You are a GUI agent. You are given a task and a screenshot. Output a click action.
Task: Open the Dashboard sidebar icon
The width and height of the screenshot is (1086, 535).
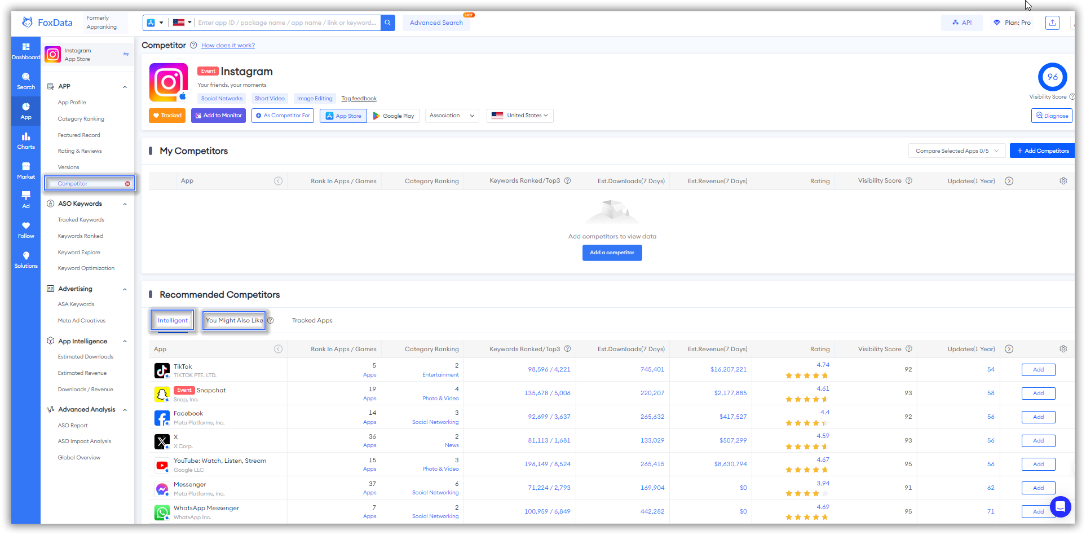26,51
